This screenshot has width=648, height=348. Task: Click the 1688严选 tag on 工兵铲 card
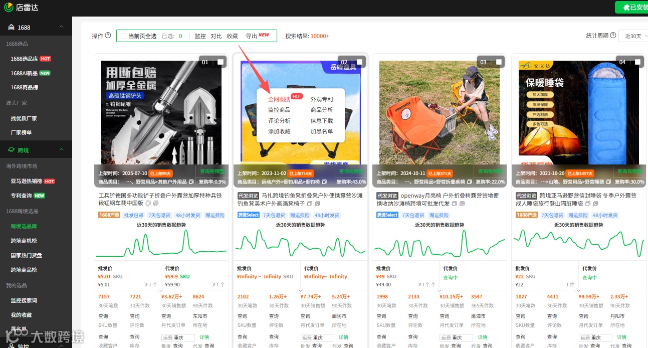[x=109, y=215]
